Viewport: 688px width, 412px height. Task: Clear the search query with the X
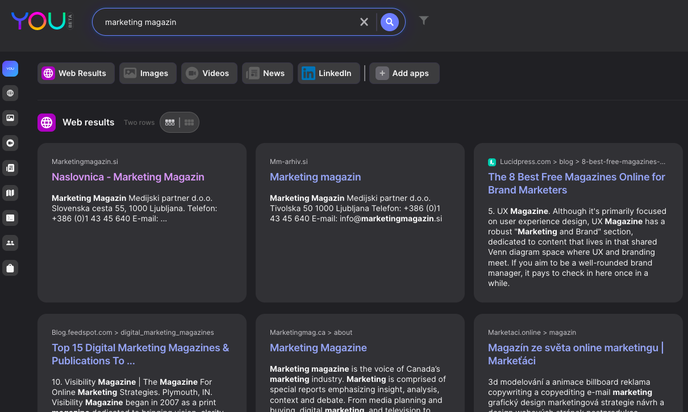(x=364, y=22)
